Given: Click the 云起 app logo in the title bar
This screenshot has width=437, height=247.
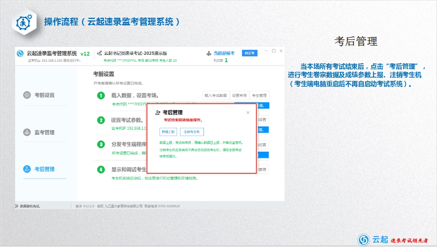Looking at the screenshot, I should [x=20, y=53].
